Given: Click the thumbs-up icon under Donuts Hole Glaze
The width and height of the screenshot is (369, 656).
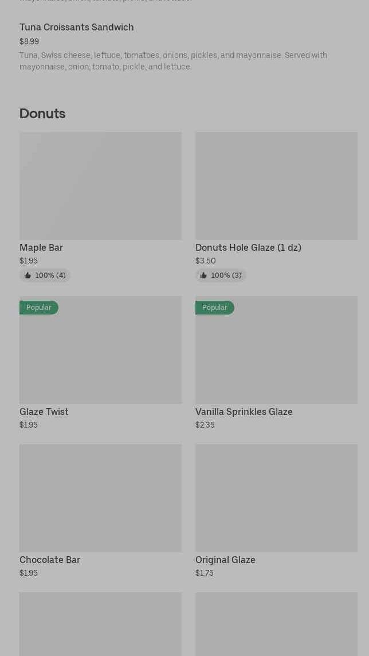Looking at the screenshot, I should tap(203, 275).
